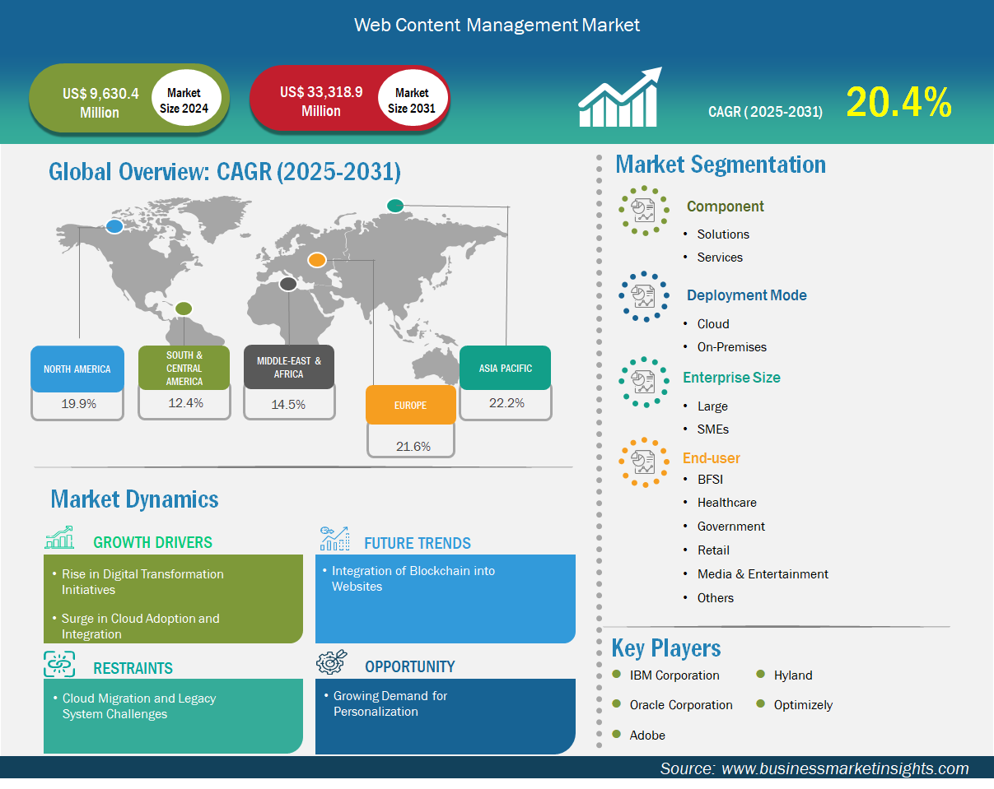
Task: Click the Restraints chain link icon
Action: click(x=59, y=664)
